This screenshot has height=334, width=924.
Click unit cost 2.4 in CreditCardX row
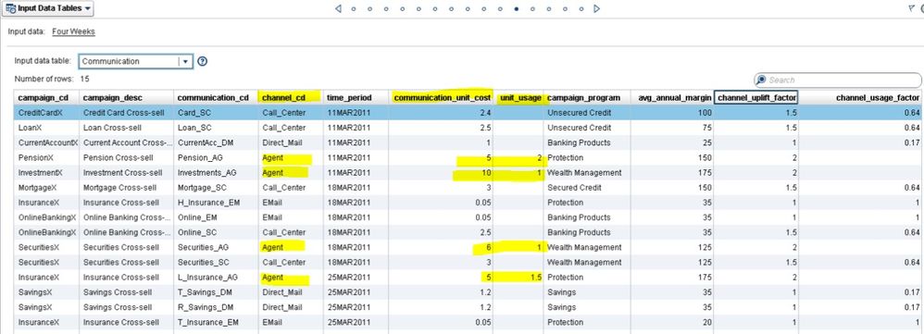(x=442, y=113)
